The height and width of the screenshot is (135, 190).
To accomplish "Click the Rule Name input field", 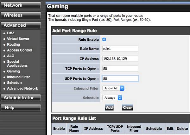I will click(x=120, y=49).
